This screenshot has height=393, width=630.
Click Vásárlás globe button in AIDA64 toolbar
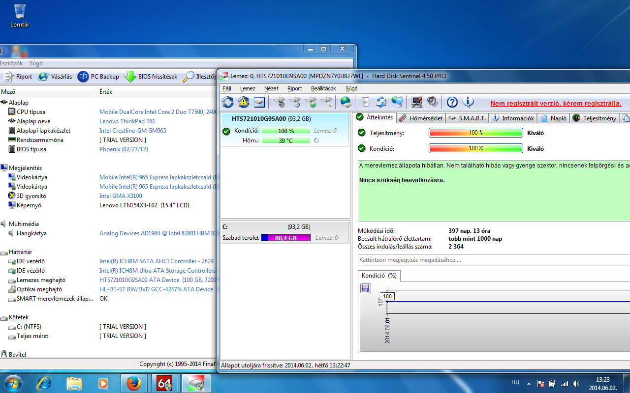(55, 77)
